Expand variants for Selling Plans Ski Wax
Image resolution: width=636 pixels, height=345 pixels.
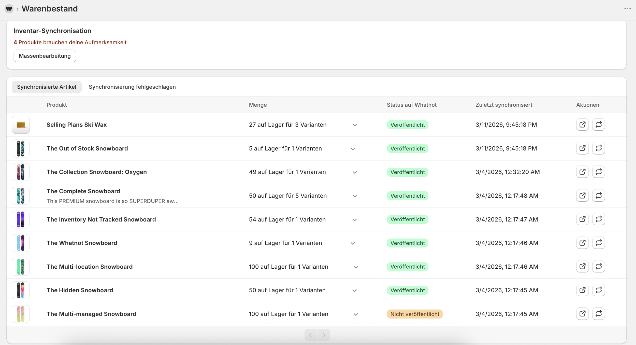pos(355,125)
